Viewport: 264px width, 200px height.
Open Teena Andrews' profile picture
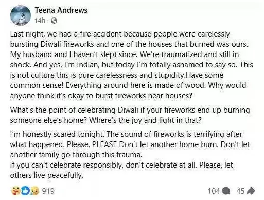tap(21, 15)
